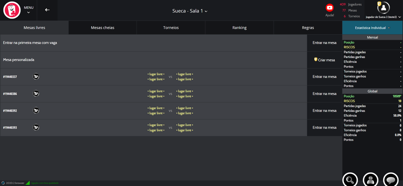The height and width of the screenshot is (186, 403).
Task: Click the table type icon for #19440393
Action: 36,127
